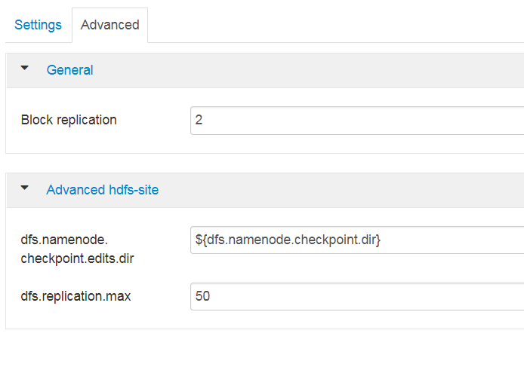524x367 pixels.
Task: Place cursor on value 2 in Block replication
Action: pos(199,120)
